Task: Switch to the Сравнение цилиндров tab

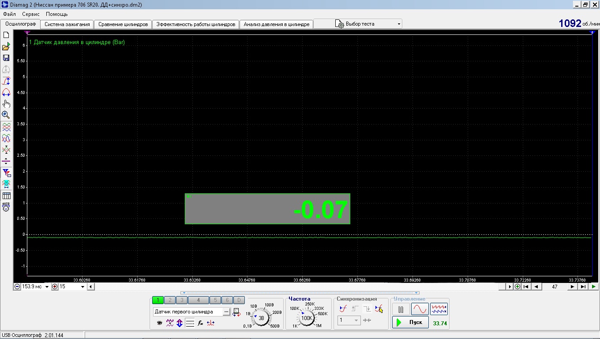Action: (123, 24)
